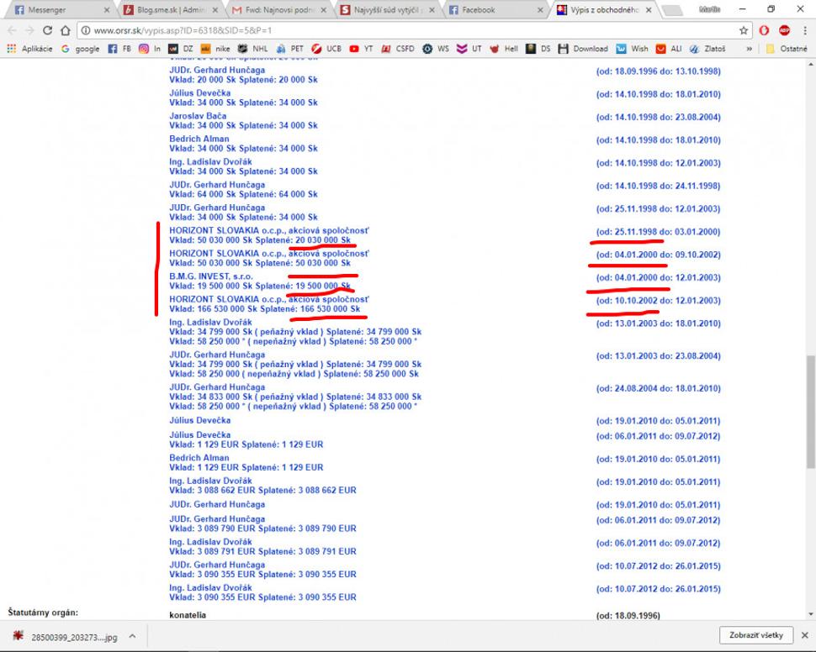Image resolution: width=816 pixels, height=652 pixels.
Task: Open the google bookmark
Action: (x=80, y=49)
